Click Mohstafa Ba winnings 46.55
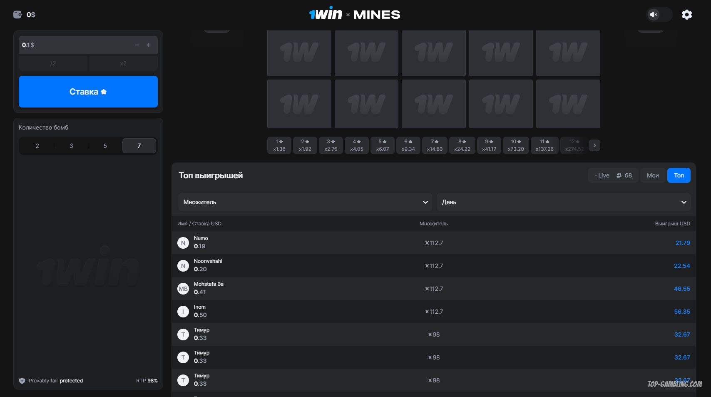The height and width of the screenshot is (397, 711). (682, 289)
